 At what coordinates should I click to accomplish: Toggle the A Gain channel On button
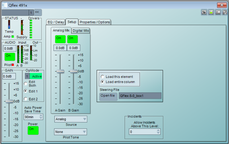coord(60,39)
